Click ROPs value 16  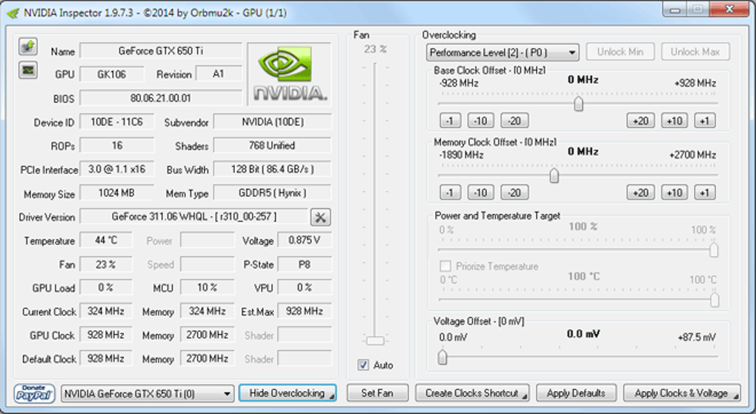[116, 146]
